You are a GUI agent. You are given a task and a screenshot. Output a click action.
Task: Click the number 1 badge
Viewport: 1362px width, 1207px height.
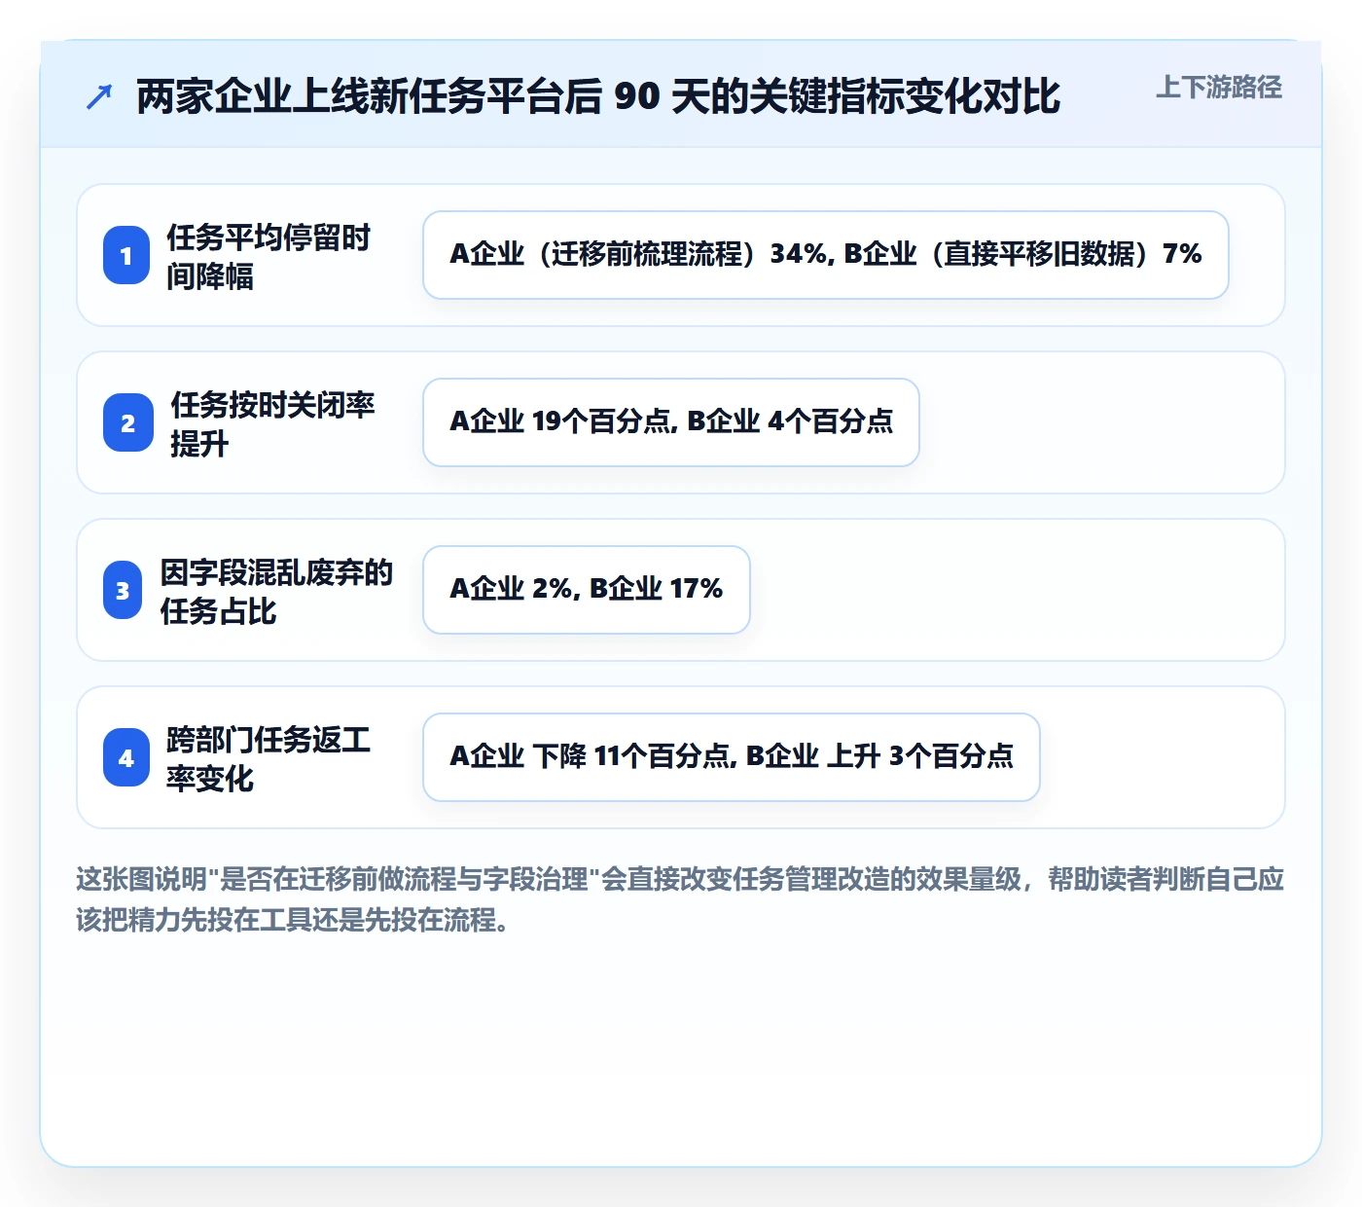[126, 255]
